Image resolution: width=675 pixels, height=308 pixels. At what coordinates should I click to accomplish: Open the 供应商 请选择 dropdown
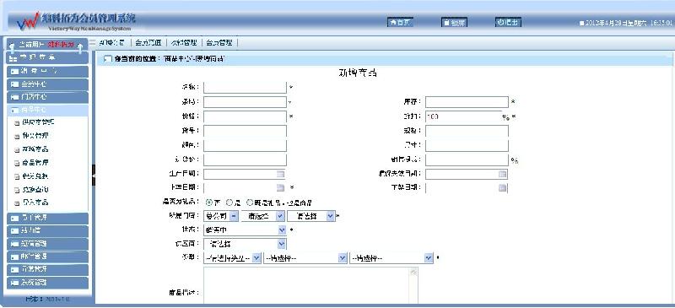pyautogui.click(x=245, y=244)
